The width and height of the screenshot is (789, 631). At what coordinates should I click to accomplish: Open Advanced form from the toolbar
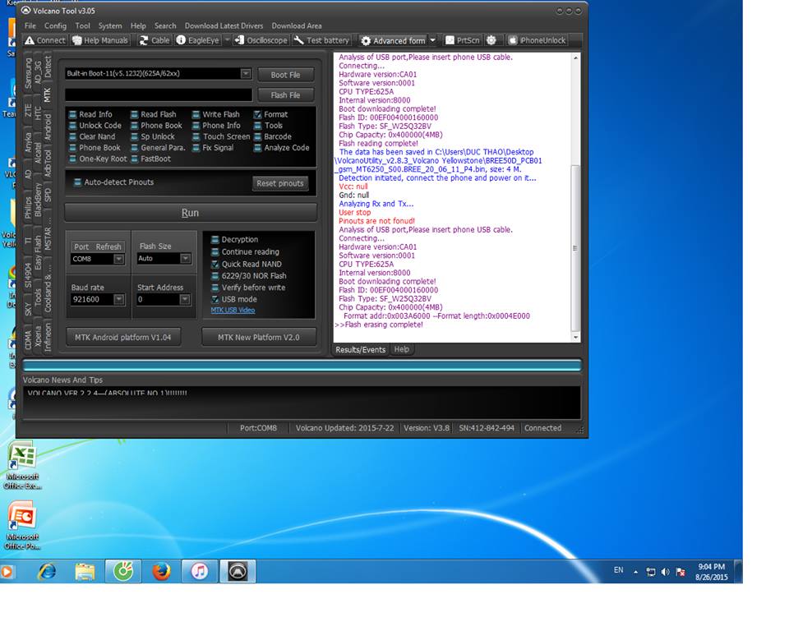tap(394, 40)
